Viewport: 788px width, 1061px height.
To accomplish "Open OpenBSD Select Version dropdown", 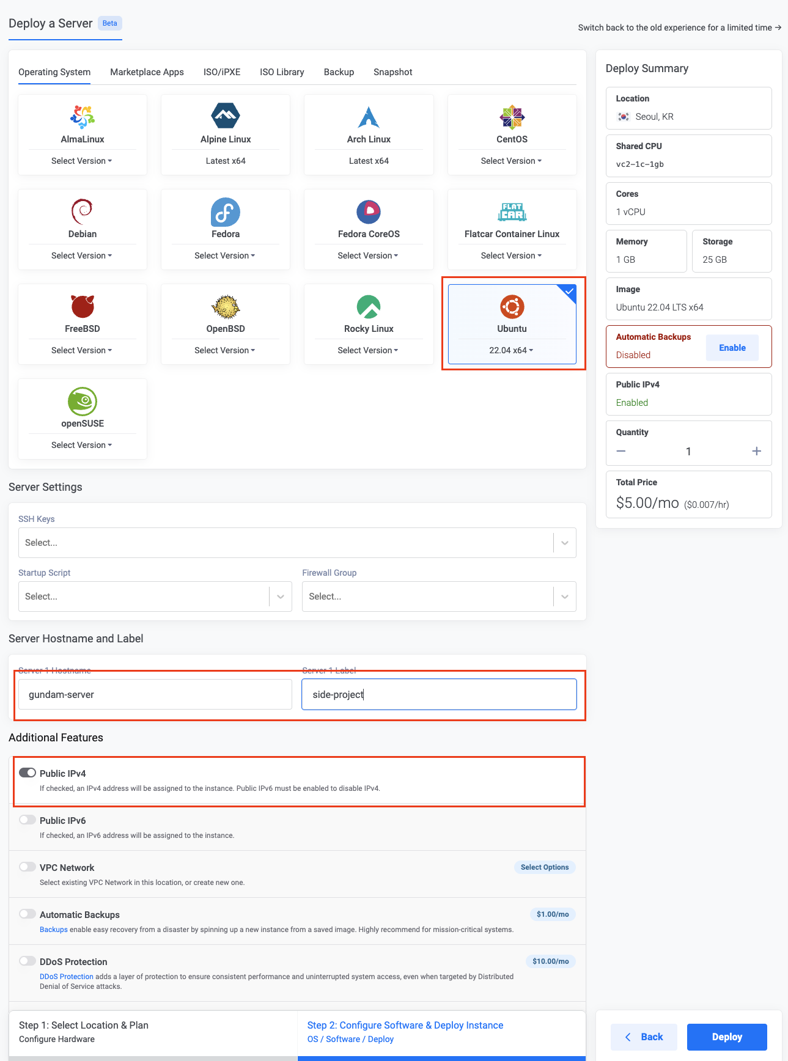I will pos(225,350).
